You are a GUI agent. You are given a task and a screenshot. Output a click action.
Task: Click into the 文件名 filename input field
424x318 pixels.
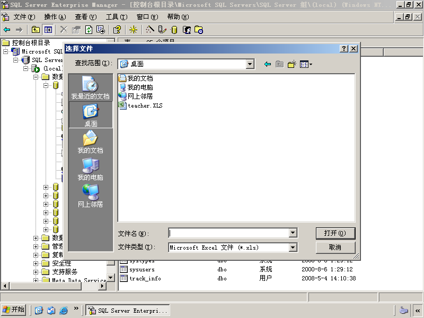click(229, 233)
